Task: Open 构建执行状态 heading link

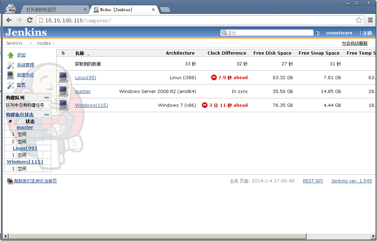Action: click(20, 115)
